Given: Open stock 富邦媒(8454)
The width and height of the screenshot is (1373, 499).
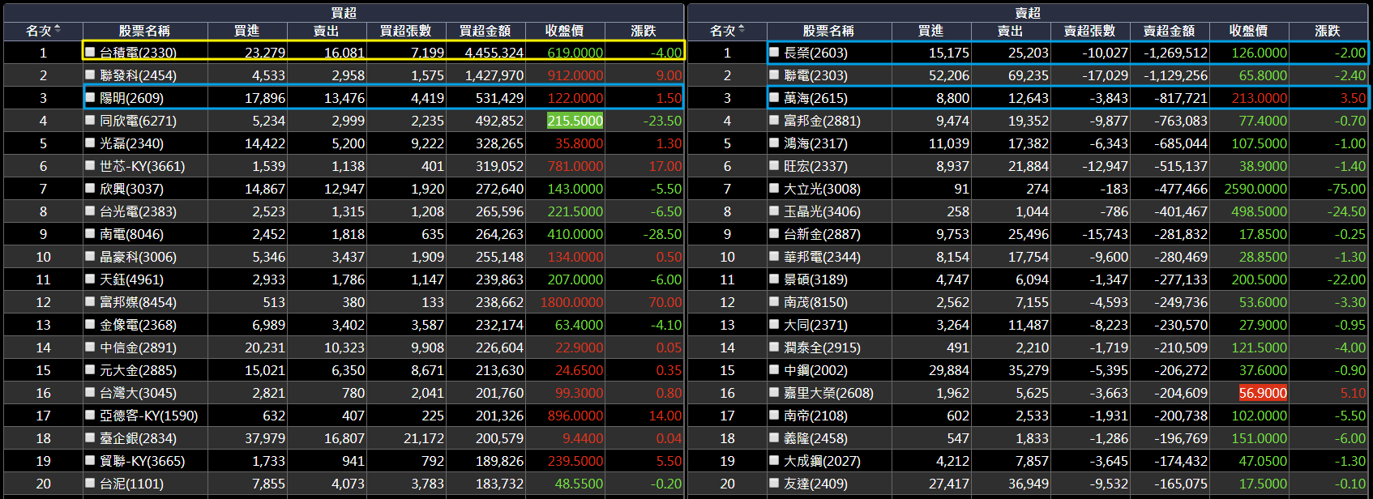Looking at the screenshot, I should (x=138, y=302).
